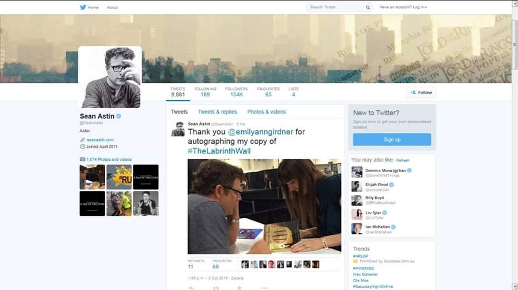Click the 11 retweets count
518x290 pixels.
[190, 267]
